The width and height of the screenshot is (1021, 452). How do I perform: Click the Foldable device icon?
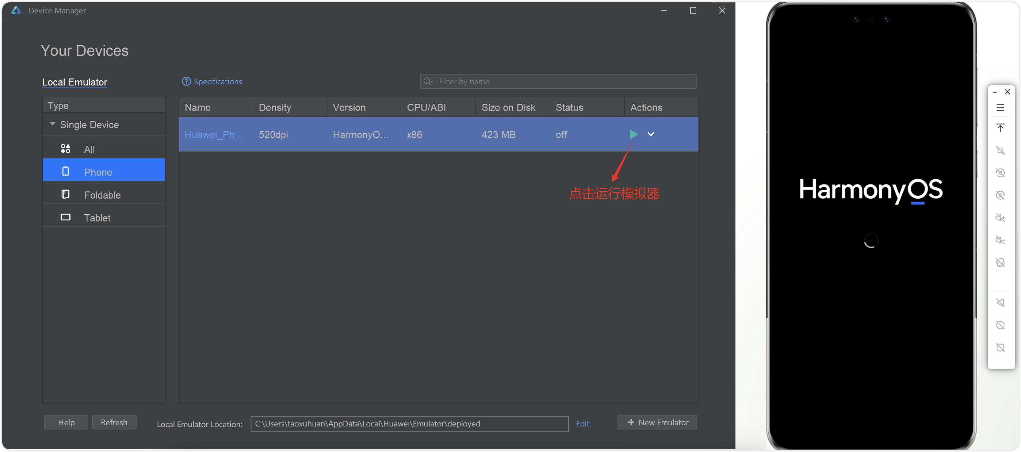pos(65,194)
